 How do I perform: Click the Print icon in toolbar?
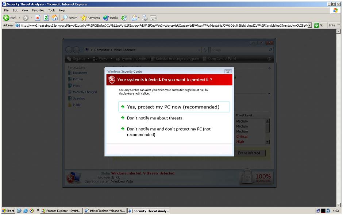[144, 18]
